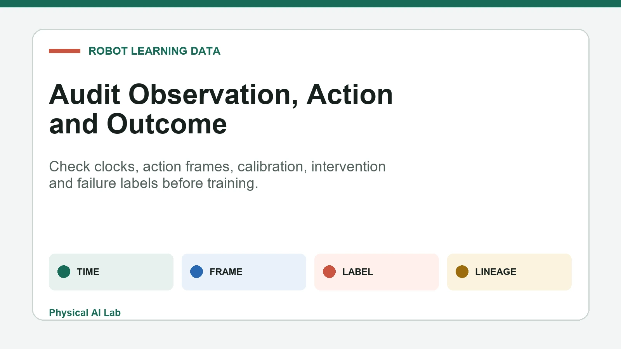Click the red accent bar before ROBOT LEARNING DATA
This screenshot has width=621, height=349.
coord(64,51)
